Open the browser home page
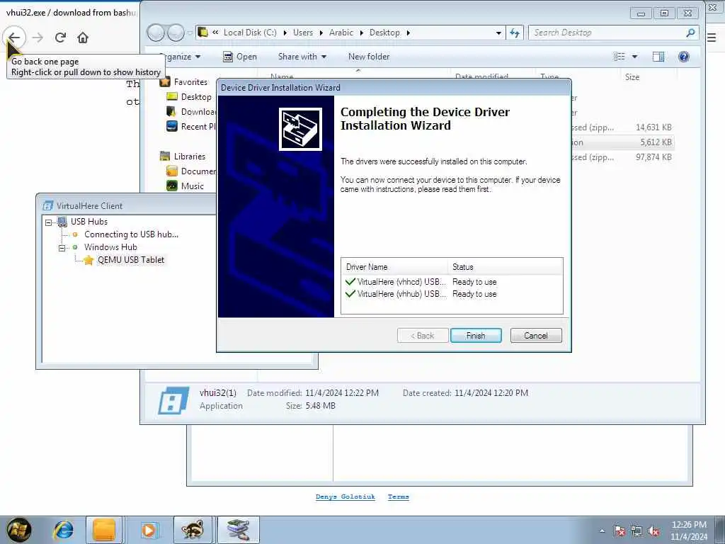 tap(83, 38)
